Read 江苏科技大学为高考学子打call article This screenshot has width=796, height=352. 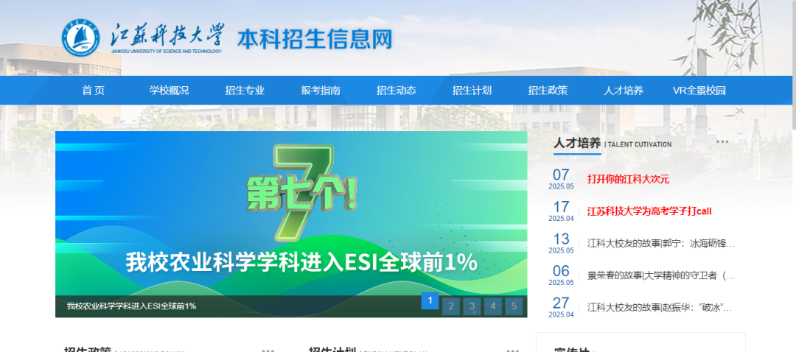(x=649, y=211)
